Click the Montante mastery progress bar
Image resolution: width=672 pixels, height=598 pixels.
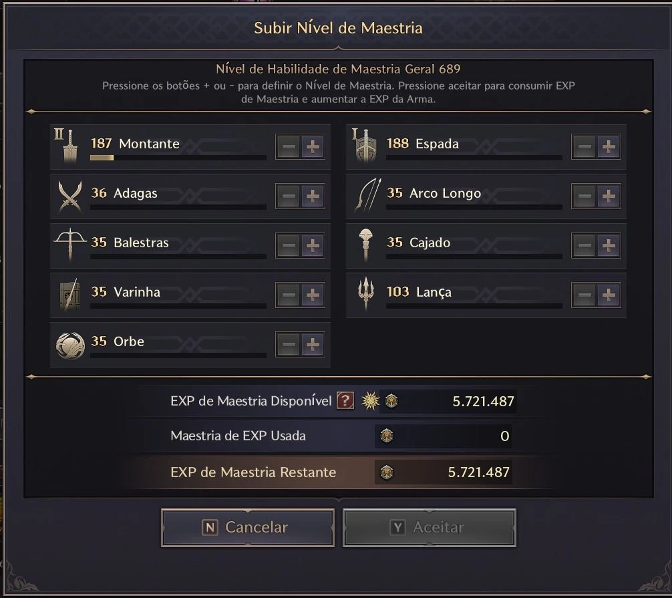click(178, 158)
